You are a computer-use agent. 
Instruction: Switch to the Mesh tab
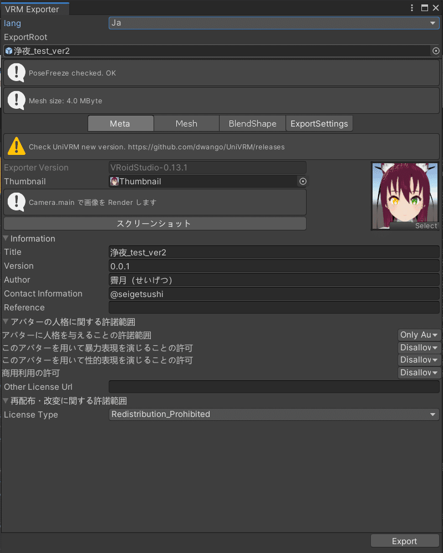coord(186,123)
